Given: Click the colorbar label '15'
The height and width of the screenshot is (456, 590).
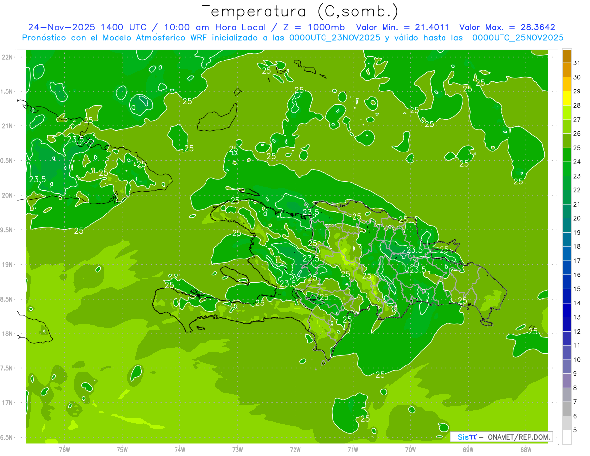Looking at the screenshot, I should coord(577,289).
